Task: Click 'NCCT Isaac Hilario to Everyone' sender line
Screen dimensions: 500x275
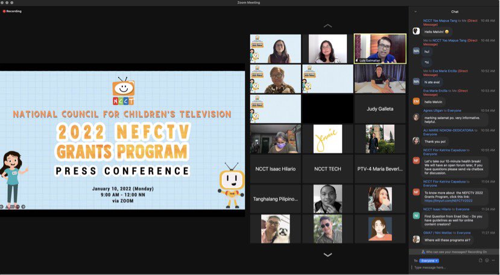Action: coord(446,209)
